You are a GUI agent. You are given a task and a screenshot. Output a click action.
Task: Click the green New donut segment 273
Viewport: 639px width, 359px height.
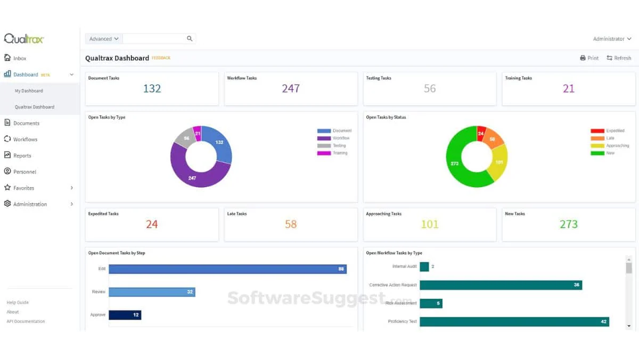(x=454, y=163)
